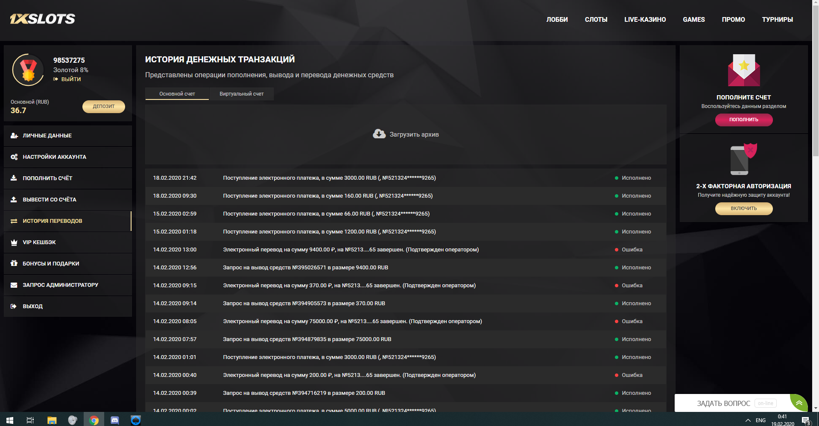Select the Основной счет tab
The width and height of the screenshot is (819, 426).
pyautogui.click(x=177, y=94)
